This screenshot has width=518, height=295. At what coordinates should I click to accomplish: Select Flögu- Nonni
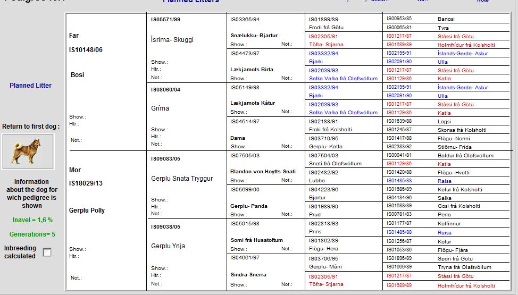point(454,138)
